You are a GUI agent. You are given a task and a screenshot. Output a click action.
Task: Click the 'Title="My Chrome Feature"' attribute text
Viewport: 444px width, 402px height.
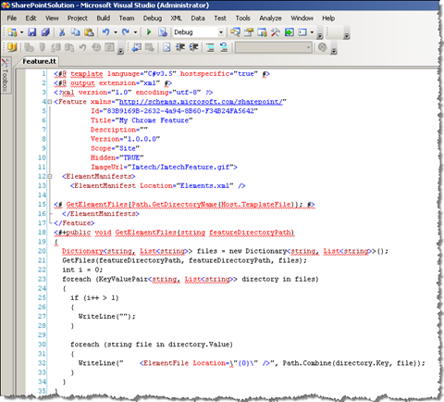142,120
